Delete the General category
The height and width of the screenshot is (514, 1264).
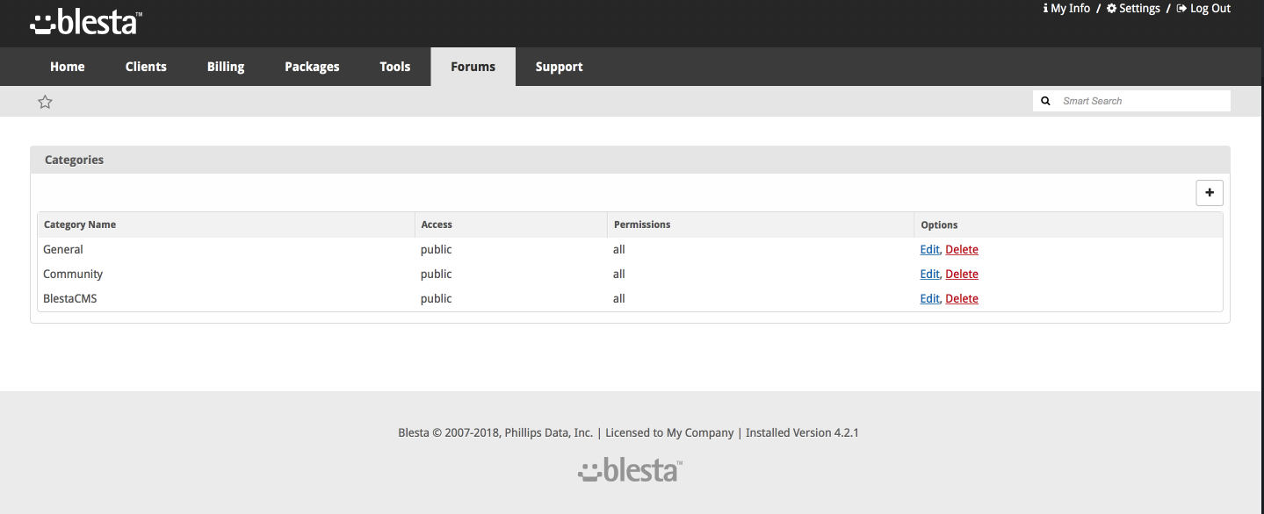point(962,250)
